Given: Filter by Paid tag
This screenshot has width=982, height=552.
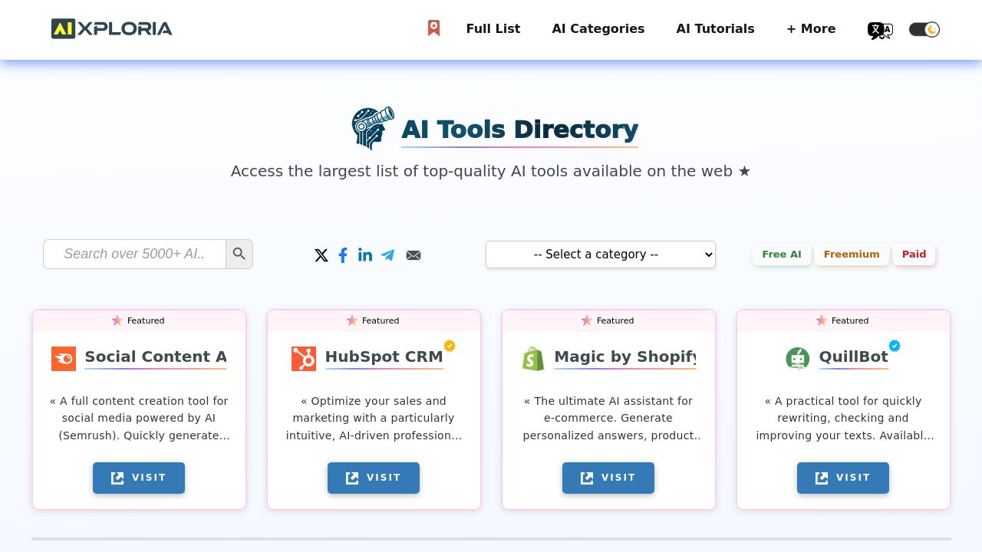Looking at the screenshot, I should pyautogui.click(x=914, y=255).
